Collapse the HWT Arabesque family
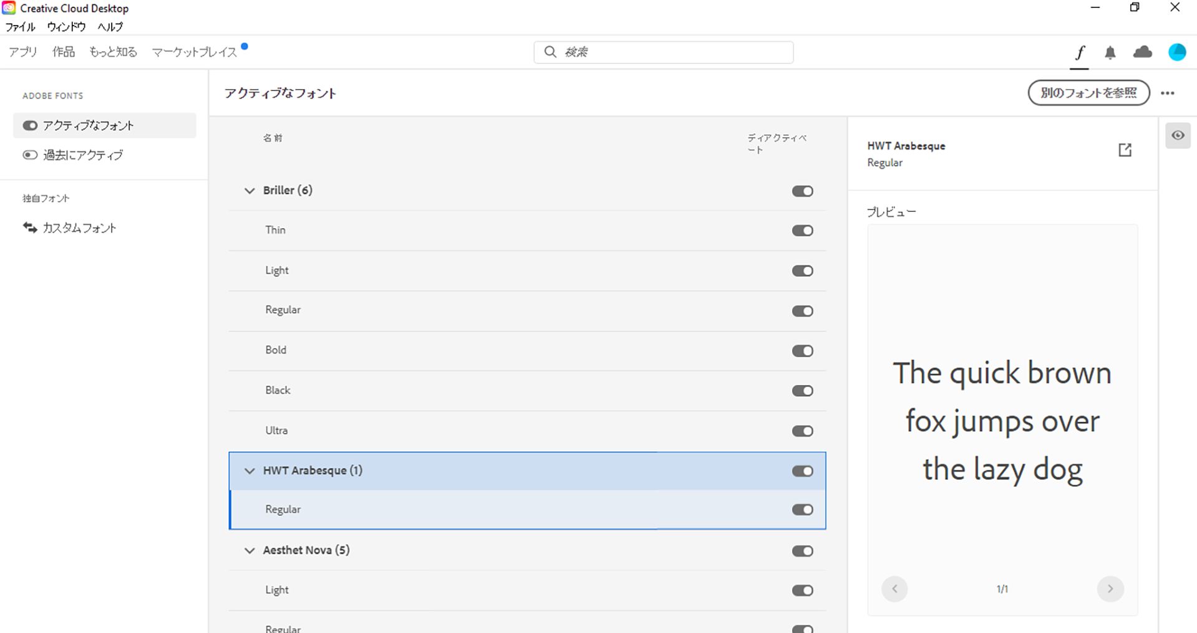 click(250, 471)
